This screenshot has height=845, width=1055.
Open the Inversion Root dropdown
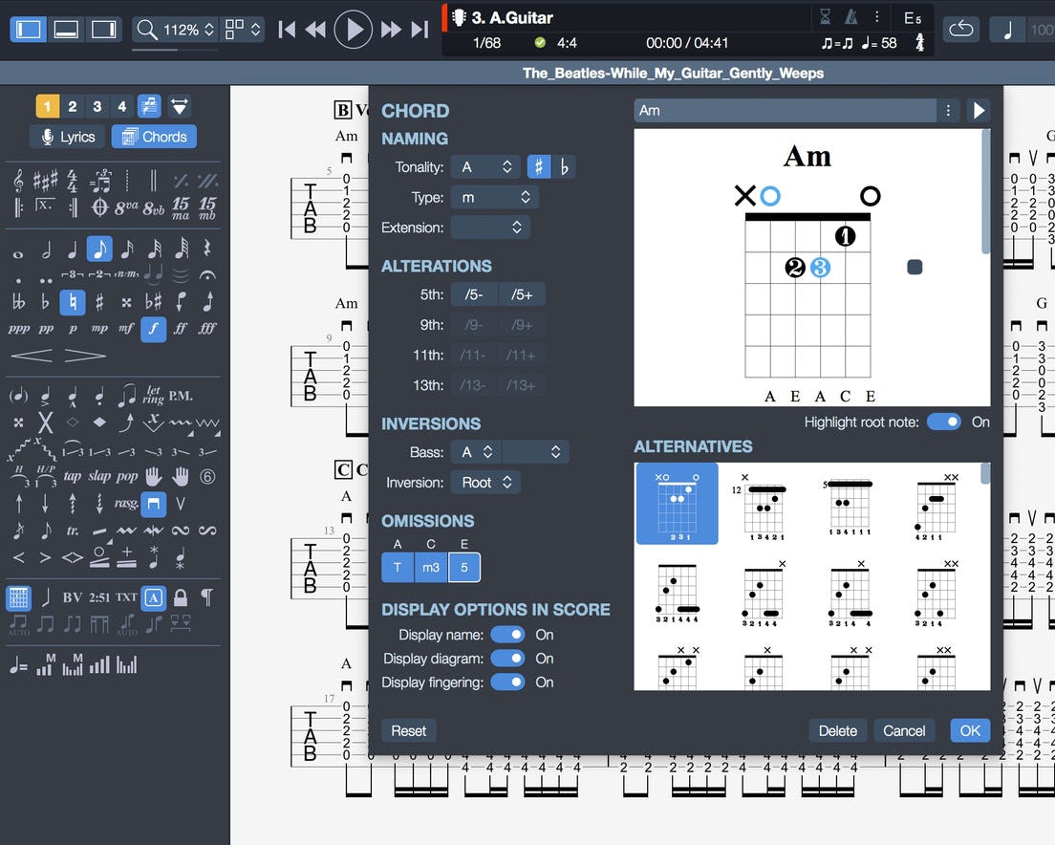pos(485,483)
